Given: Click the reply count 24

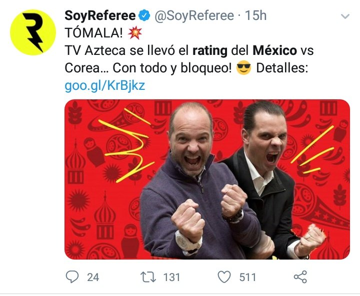Looking at the screenshot, I should coord(93,277).
